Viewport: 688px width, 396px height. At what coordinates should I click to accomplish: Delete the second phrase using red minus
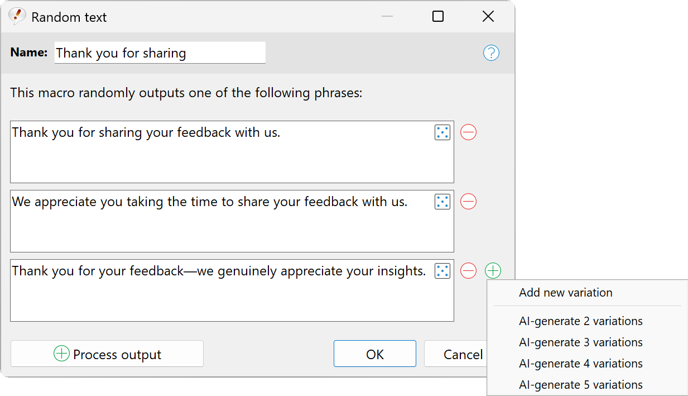click(x=468, y=202)
